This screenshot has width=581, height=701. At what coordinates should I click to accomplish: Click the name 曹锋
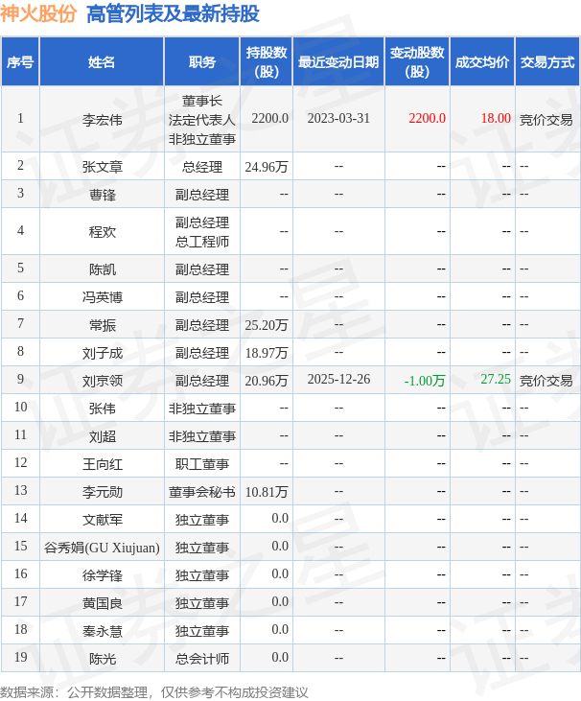point(102,195)
